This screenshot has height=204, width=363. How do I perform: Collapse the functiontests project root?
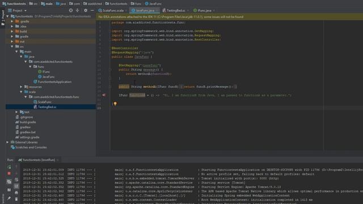7,16
